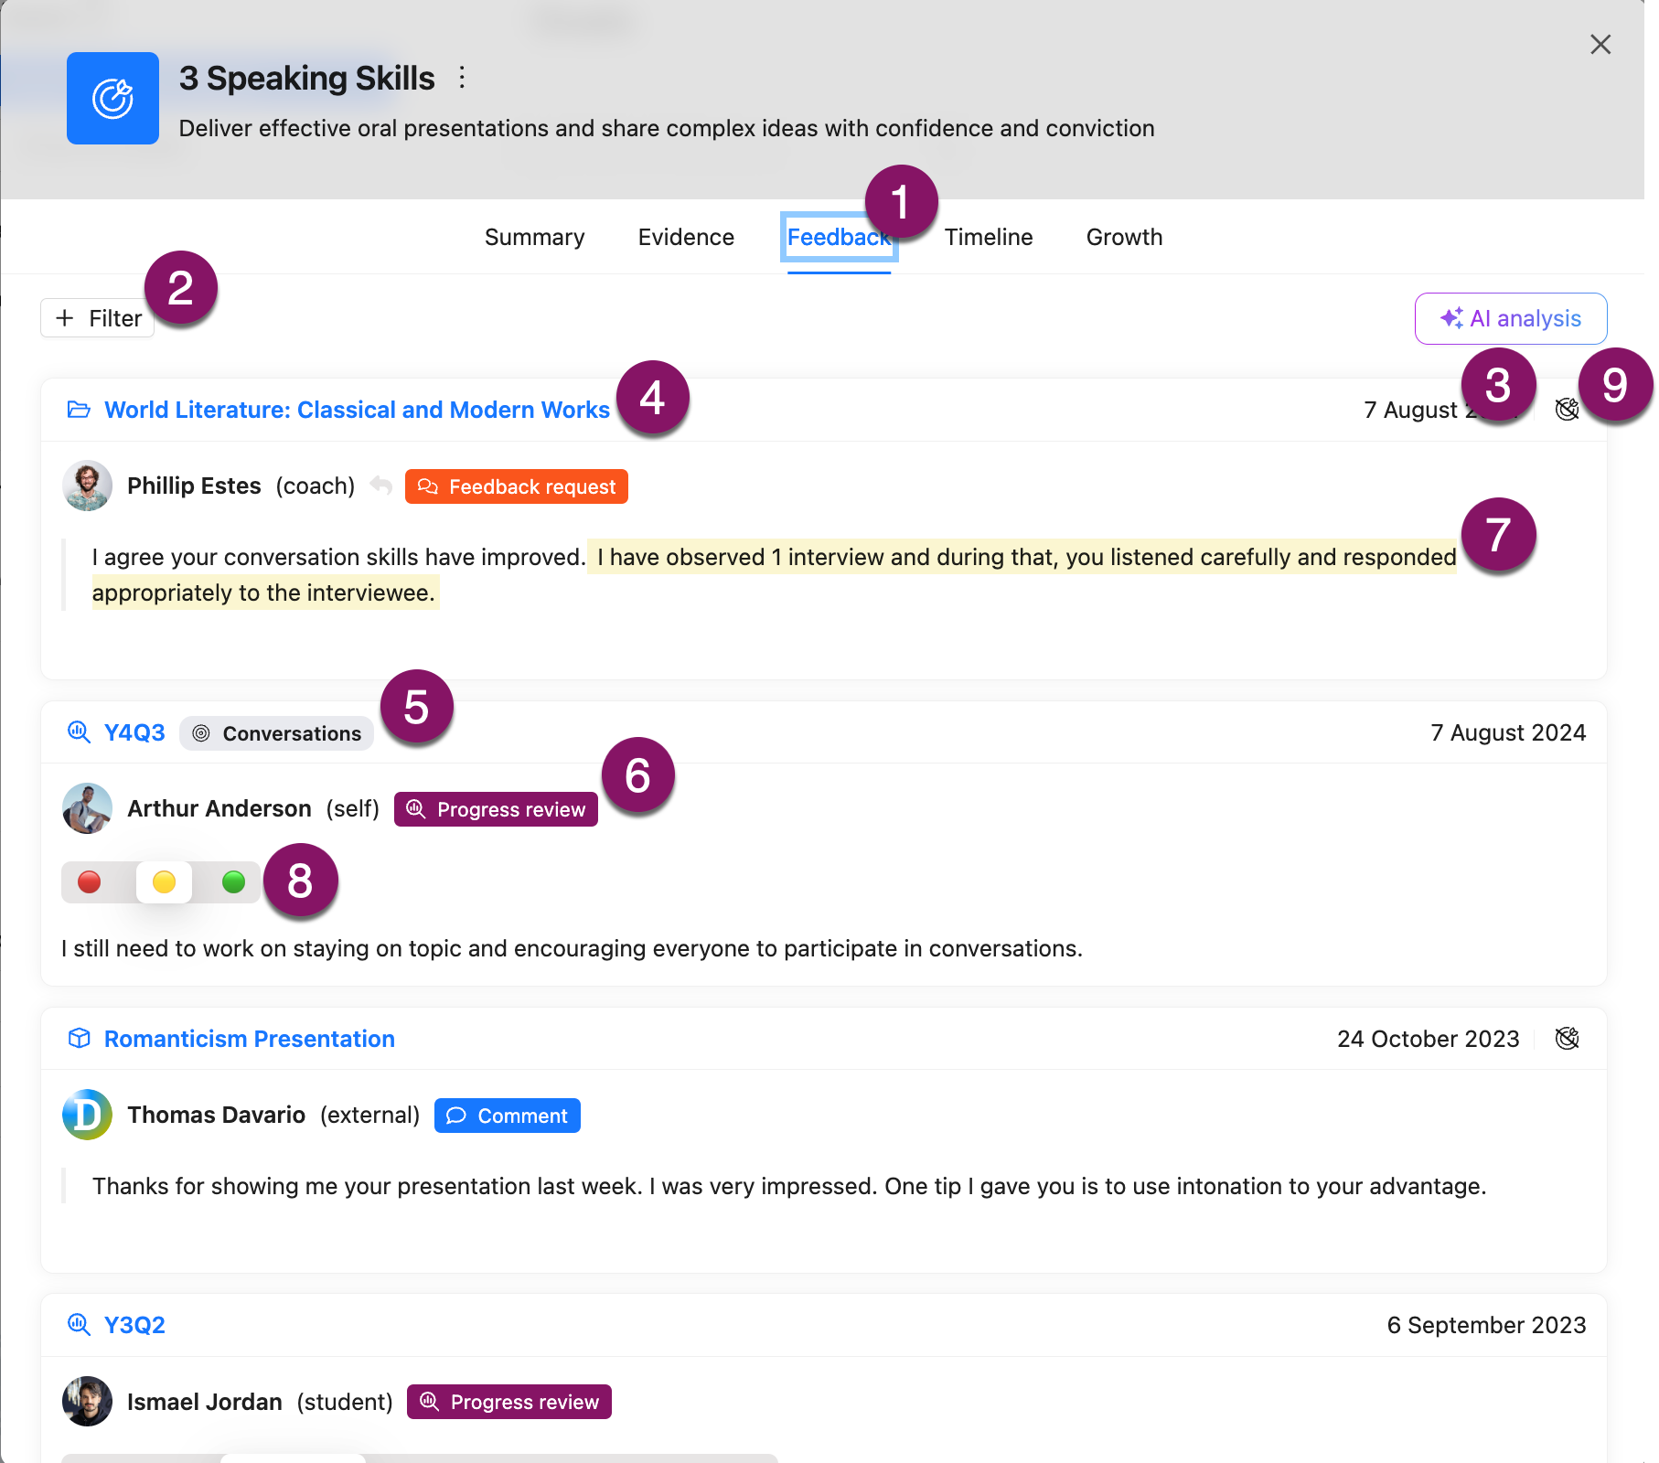
Task: Select the Feedback tab
Action: (839, 237)
